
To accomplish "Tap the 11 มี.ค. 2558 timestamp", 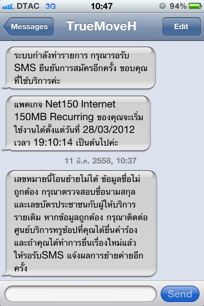I will click(100, 161).
